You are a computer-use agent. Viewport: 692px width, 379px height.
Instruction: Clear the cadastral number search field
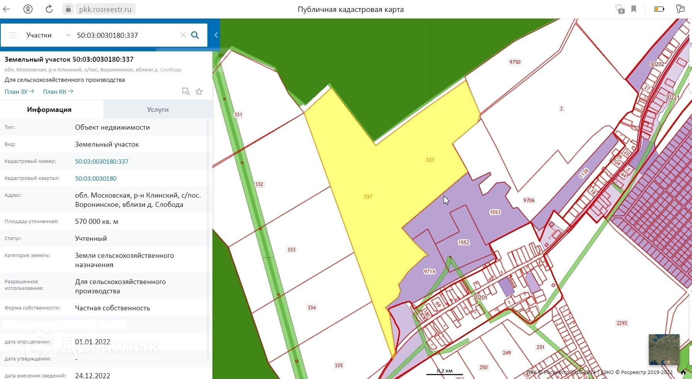pos(183,35)
